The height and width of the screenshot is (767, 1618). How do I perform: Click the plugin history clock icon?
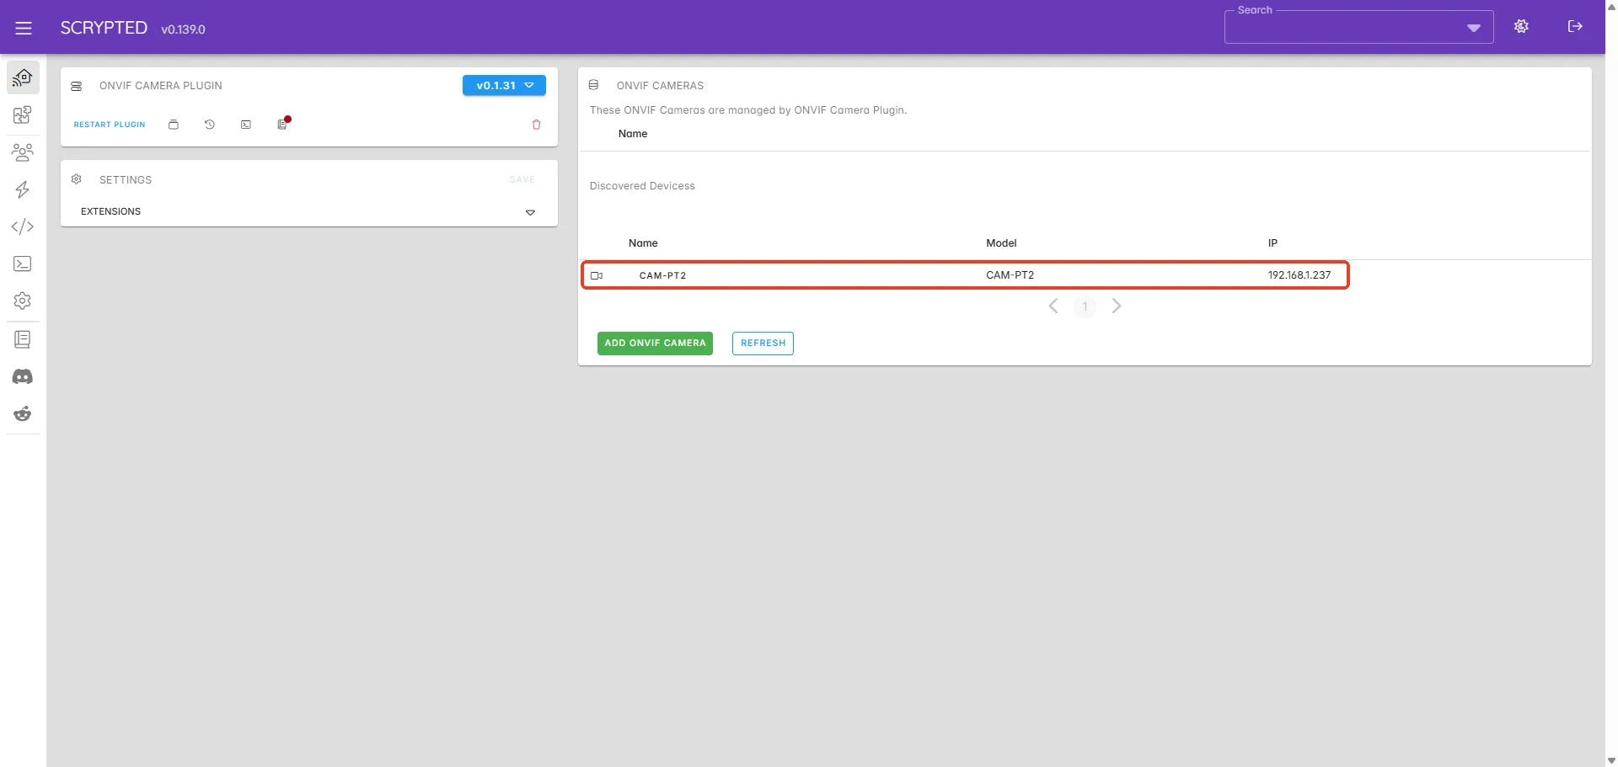tap(210, 125)
